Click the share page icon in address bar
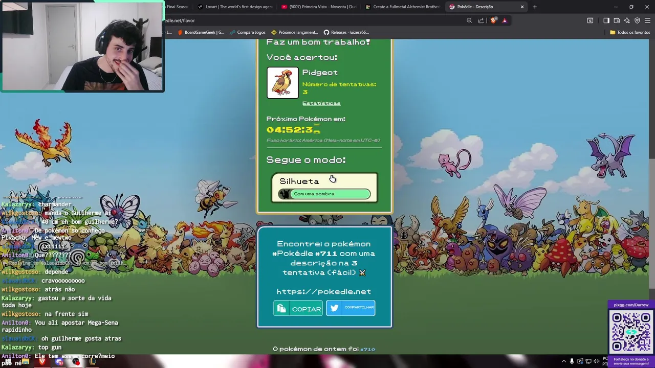 pyautogui.click(x=481, y=20)
